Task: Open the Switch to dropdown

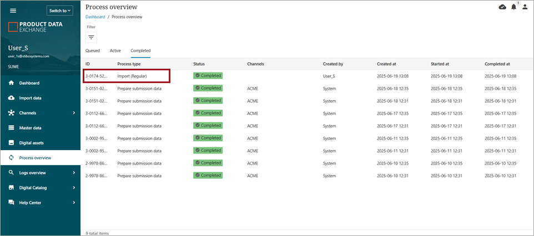Action: point(59,11)
